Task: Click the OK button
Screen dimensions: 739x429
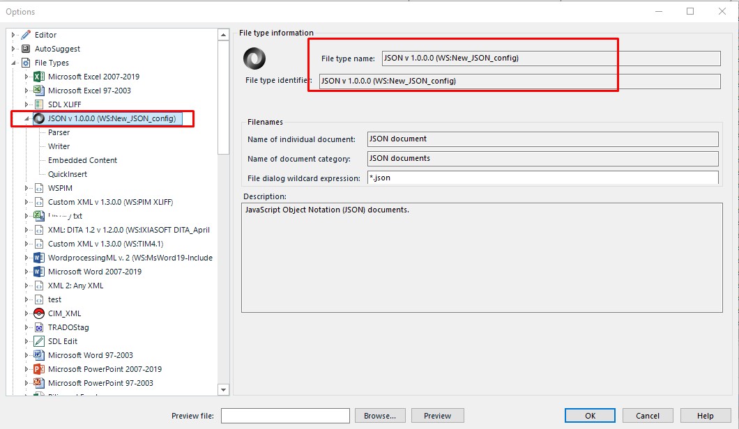Action: point(590,416)
